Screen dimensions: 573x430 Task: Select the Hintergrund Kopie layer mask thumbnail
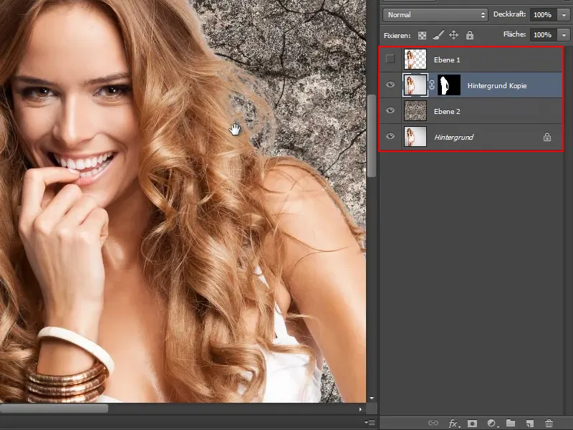448,85
